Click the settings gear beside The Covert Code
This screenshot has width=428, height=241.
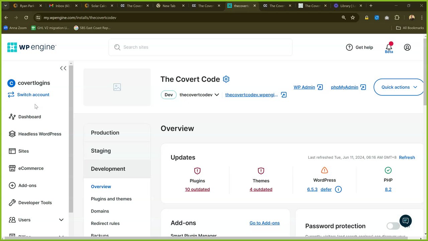point(226,79)
